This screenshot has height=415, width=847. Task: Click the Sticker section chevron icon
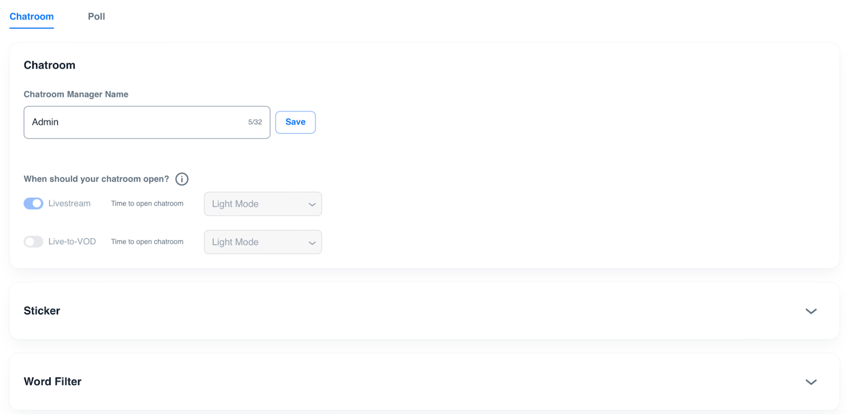point(810,311)
